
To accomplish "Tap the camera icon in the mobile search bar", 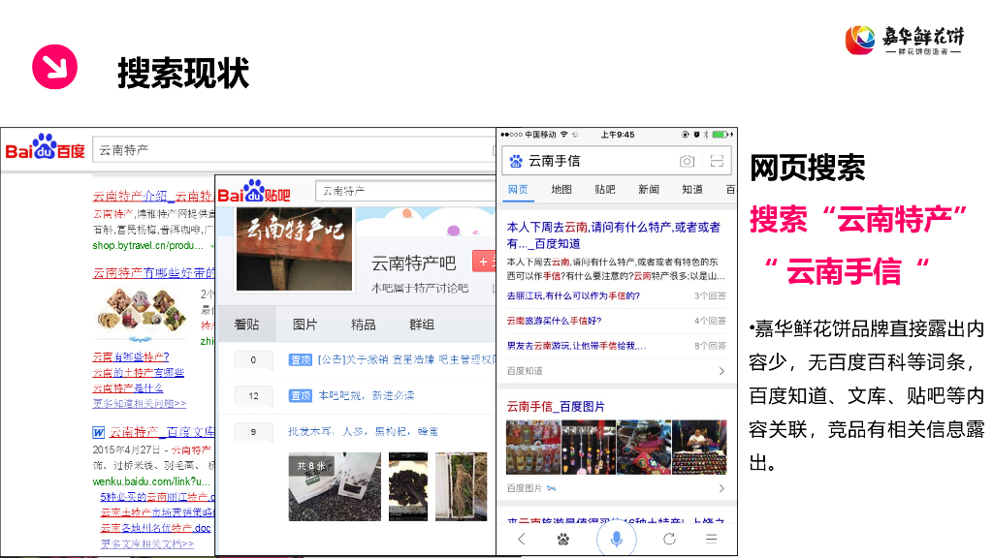I will pos(687,162).
